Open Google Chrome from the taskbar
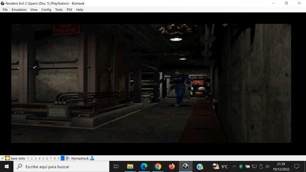The width and height of the screenshot is (306, 172). pyautogui.click(x=158, y=167)
